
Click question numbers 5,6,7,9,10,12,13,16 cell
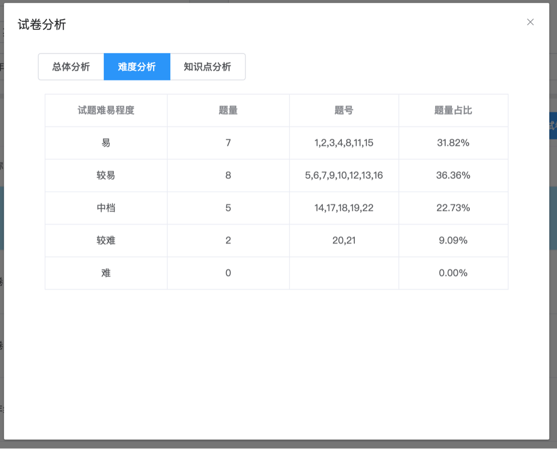(x=344, y=175)
